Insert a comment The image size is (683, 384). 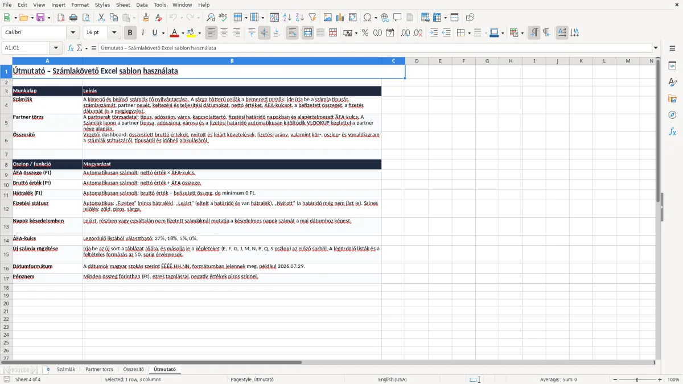[x=397, y=18]
